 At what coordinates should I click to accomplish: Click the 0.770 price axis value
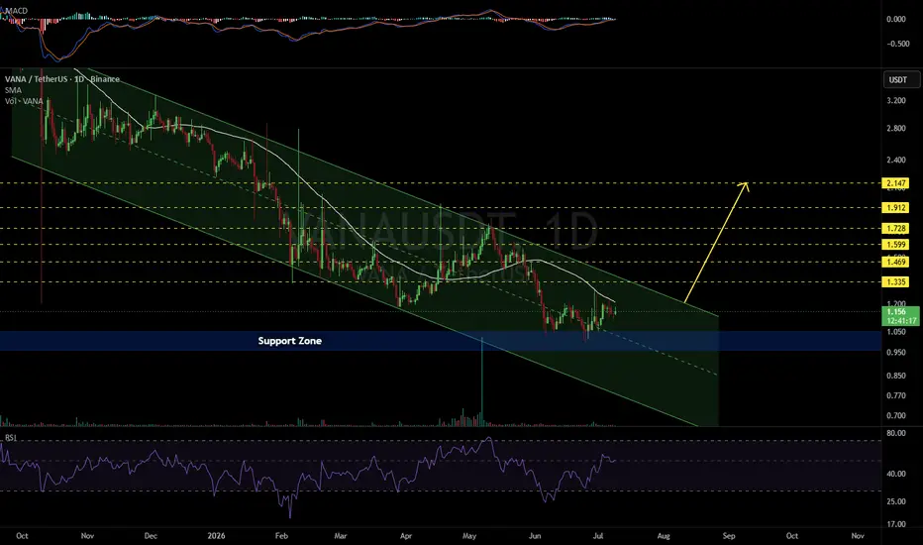896,396
